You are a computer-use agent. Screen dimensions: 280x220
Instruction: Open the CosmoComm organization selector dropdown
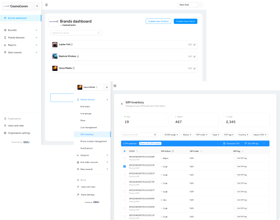pyautogui.click(x=21, y=6)
